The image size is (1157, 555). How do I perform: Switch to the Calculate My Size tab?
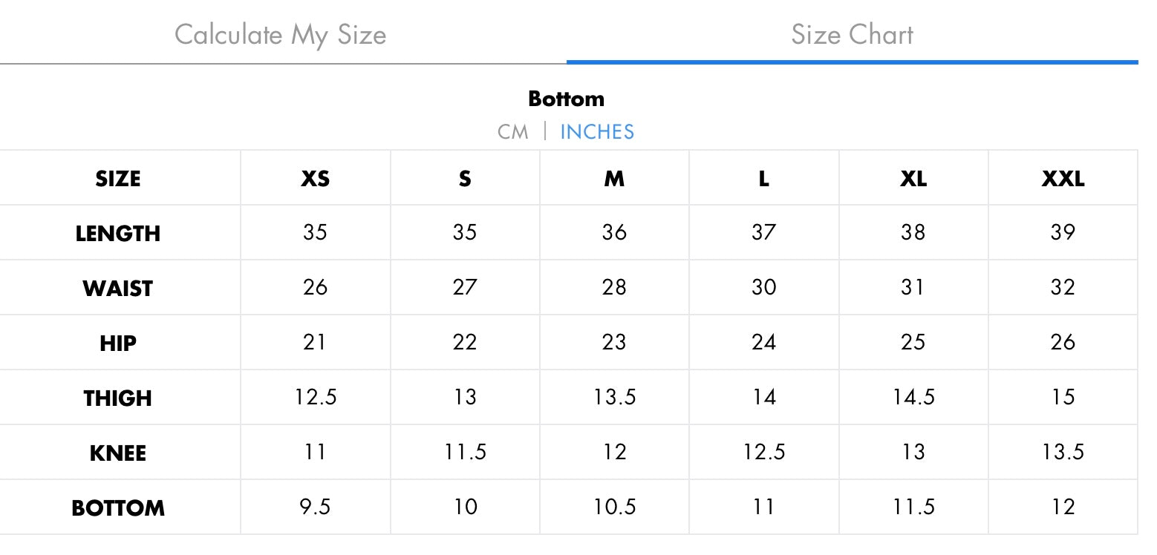tap(281, 35)
